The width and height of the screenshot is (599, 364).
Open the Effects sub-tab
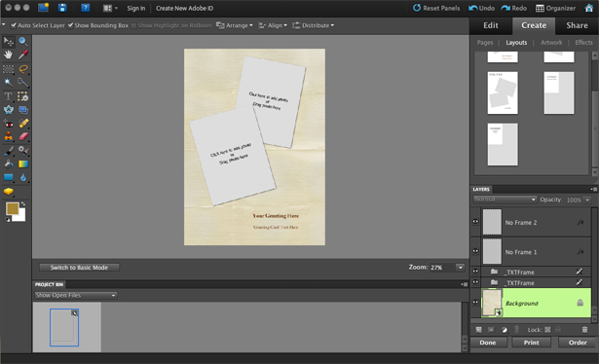click(x=583, y=43)
